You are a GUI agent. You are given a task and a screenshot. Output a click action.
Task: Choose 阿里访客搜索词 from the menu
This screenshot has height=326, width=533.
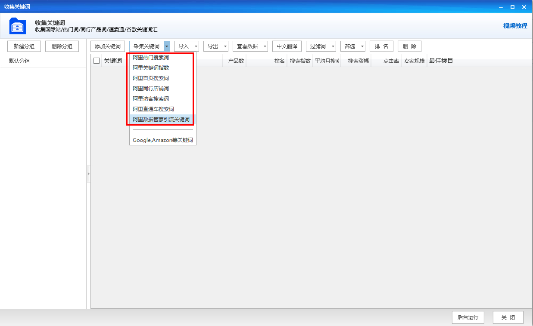(162, 98)
